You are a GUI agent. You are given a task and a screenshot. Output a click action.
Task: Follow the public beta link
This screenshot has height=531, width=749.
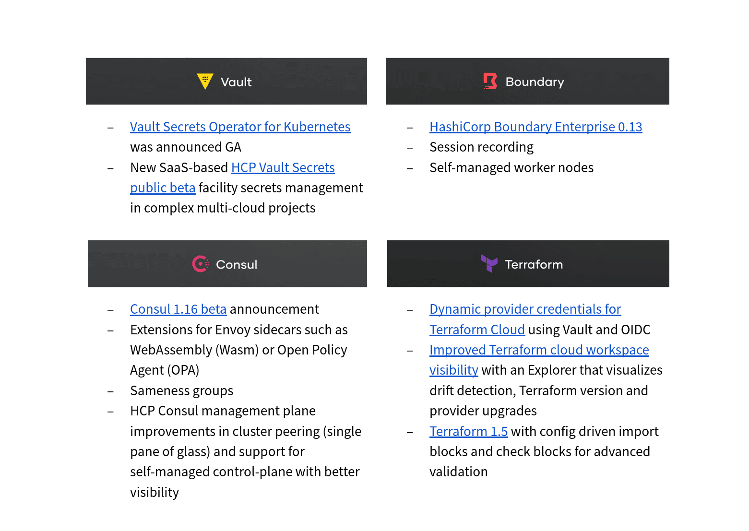(163, 188)
